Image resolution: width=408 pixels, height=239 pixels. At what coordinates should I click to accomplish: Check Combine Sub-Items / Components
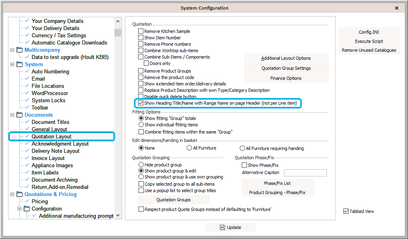(141, 57)
